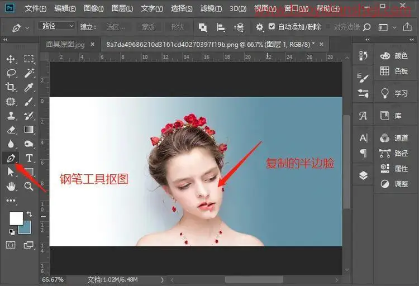Select the Move tool

point(11,59)
